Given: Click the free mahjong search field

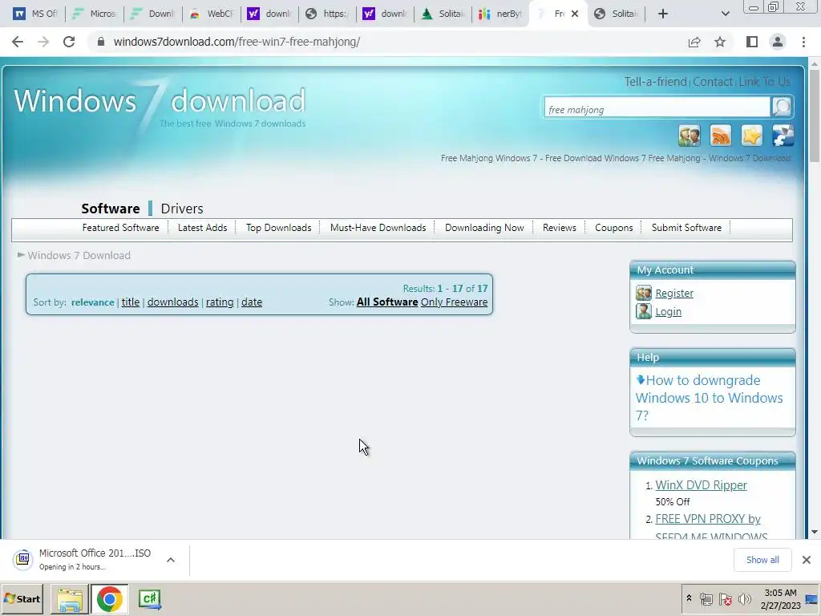Looking at the screenshot, I should [x=657, y=108].
